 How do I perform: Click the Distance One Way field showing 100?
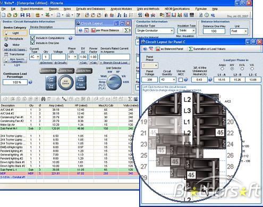pos(214,31)
